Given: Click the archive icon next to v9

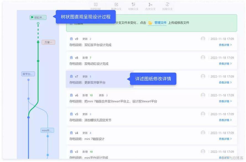Looking at the screenshot, I should [71, 39].
